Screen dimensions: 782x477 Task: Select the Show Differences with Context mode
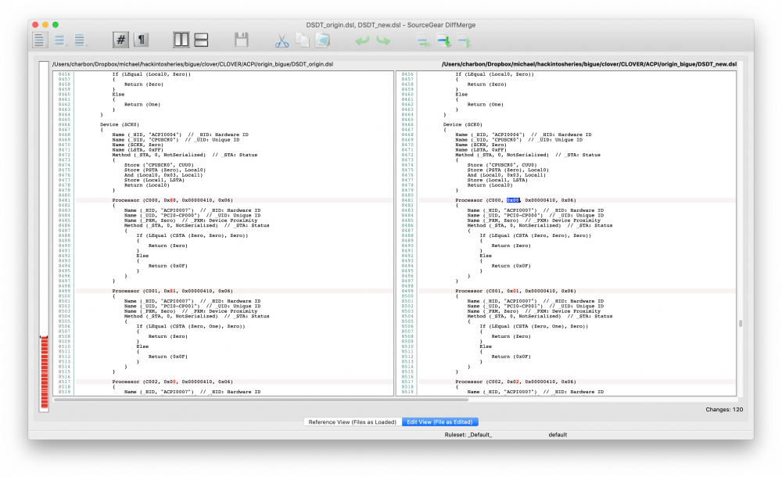79,40
